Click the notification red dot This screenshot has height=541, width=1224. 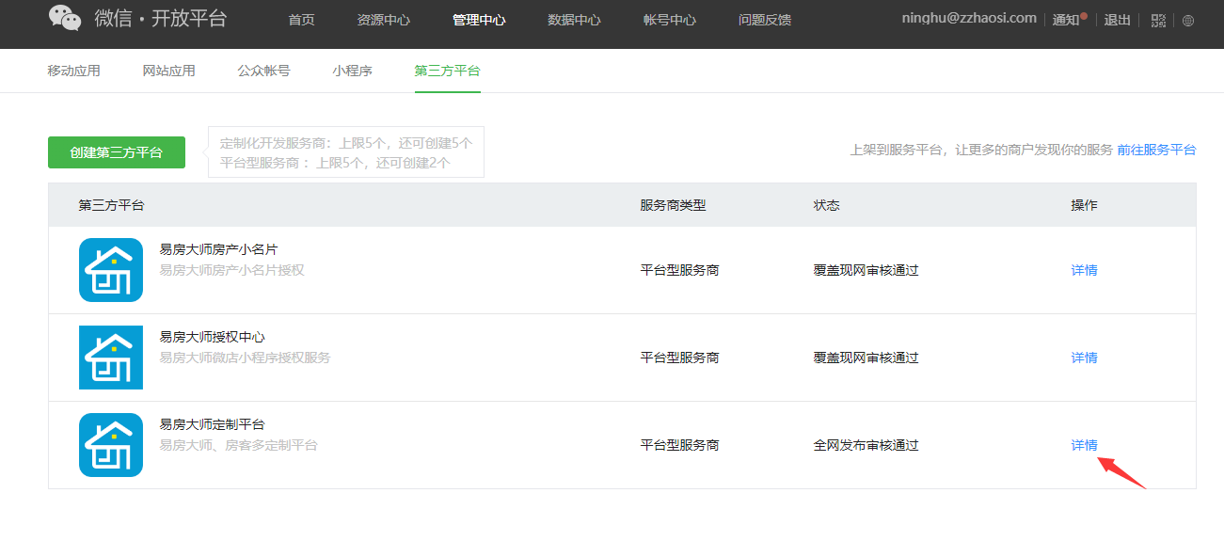pos(1085,15)
